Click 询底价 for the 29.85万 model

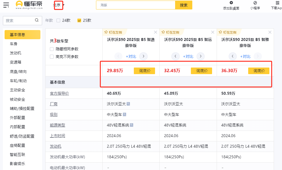[x=144, y=71]
